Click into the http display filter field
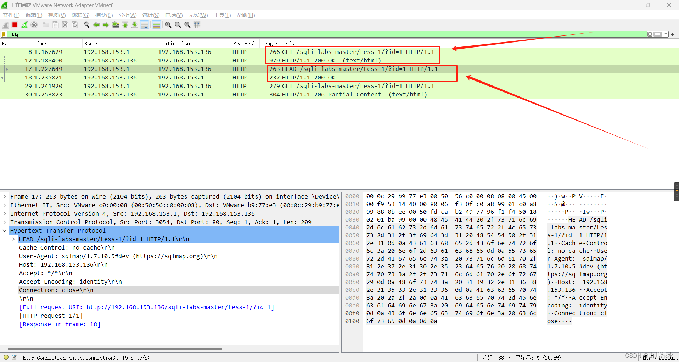The width and height of the screenshot is (679, 362). [326, 34]
